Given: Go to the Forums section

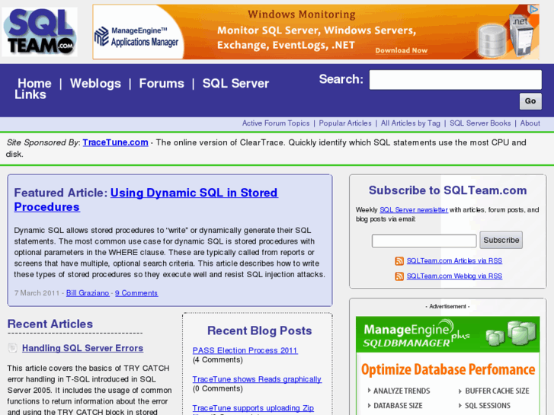Looking at the screenshot, I should tap(162, 83).
